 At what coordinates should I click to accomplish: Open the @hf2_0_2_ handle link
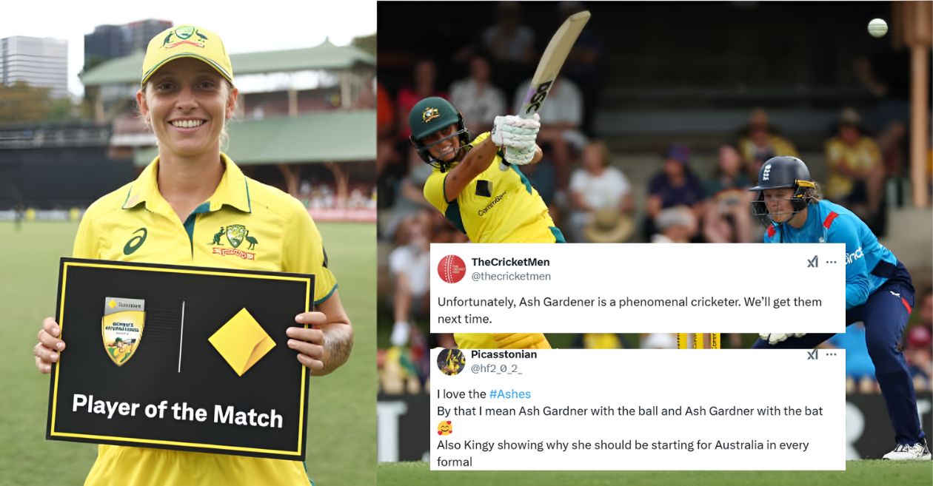pyautogui.click(x=497, y=368)
